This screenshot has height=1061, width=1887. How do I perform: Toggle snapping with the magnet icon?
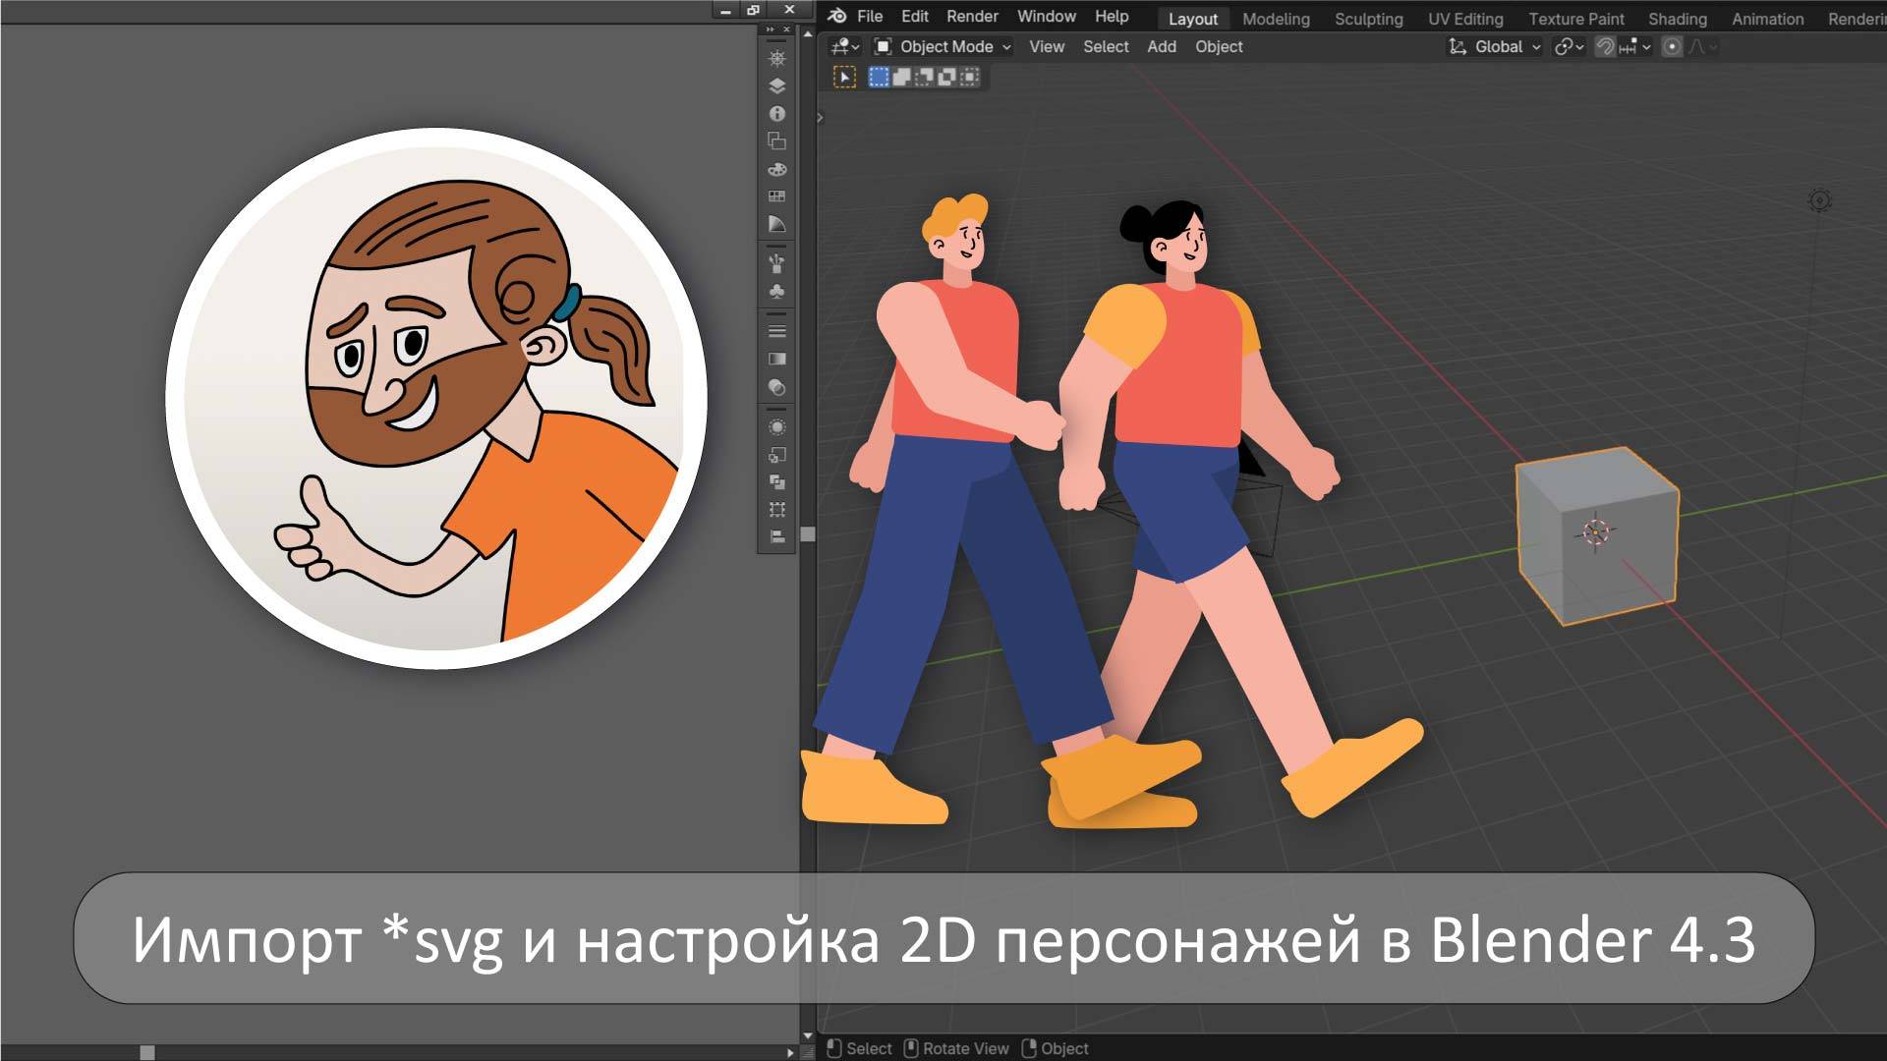(x=1605, y=46)
